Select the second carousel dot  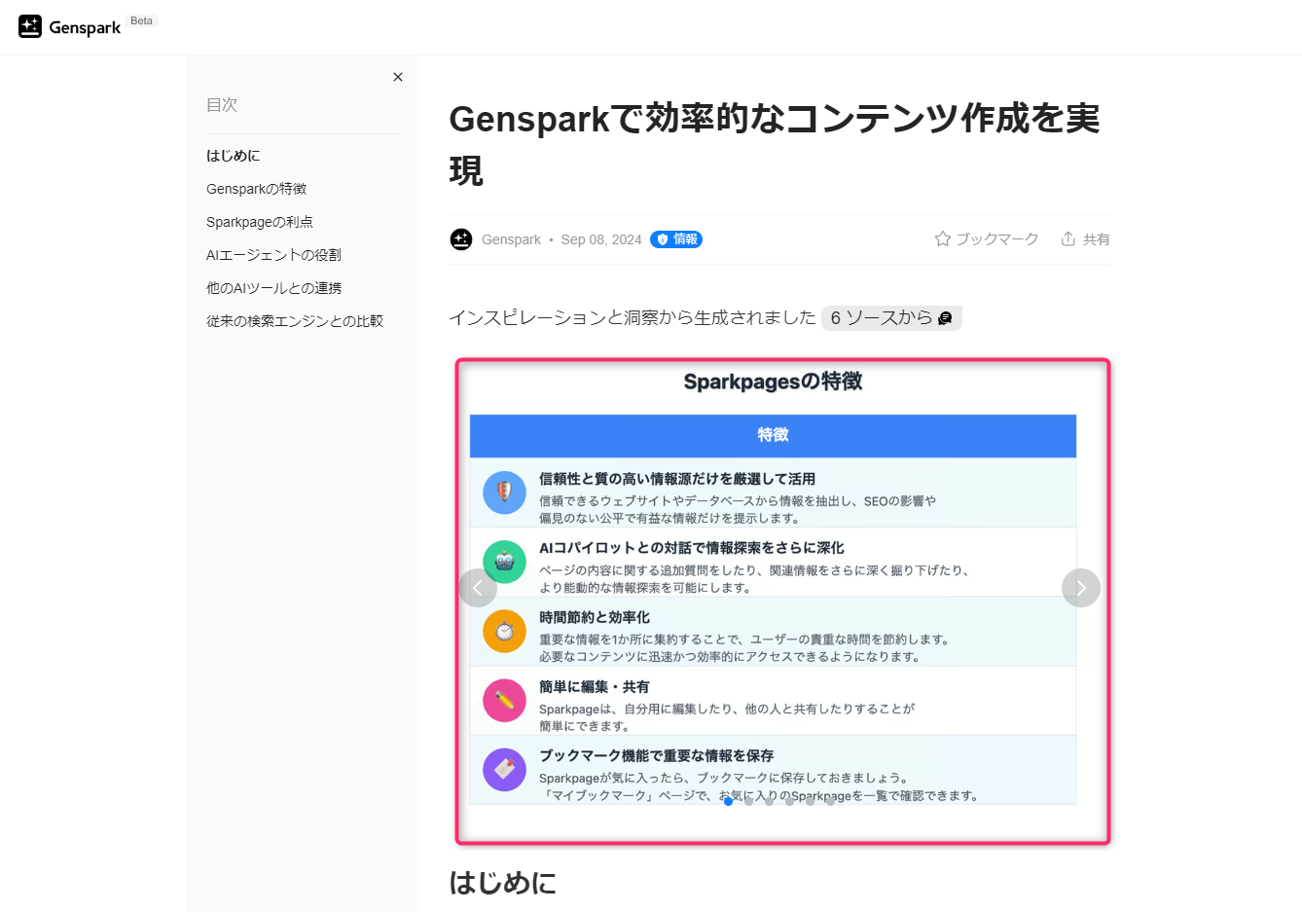click(x=748, y=801)
